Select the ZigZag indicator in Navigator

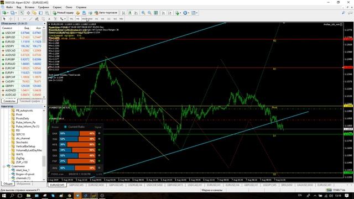20,158
